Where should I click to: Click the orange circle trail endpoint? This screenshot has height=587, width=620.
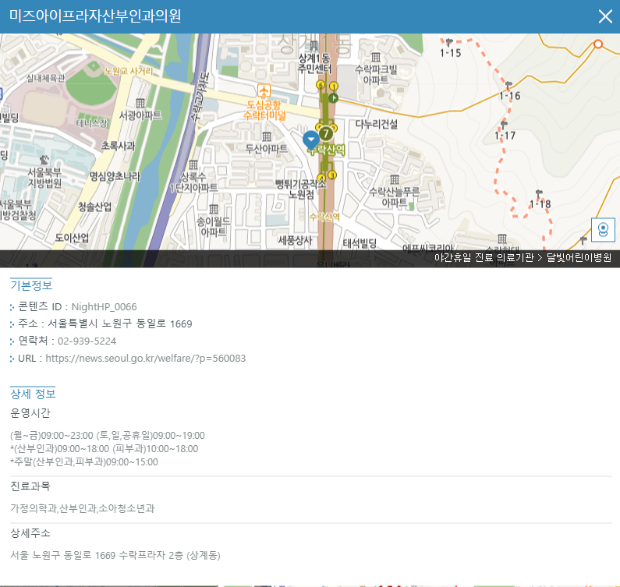pyautogui.click(x=598, y=44)
